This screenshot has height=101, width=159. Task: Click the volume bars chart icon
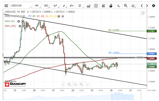89,6
